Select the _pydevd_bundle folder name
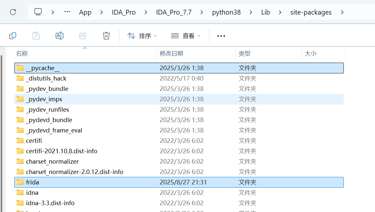Image resolution: width=375 pixels, height=212 pixels. point(49,120)
